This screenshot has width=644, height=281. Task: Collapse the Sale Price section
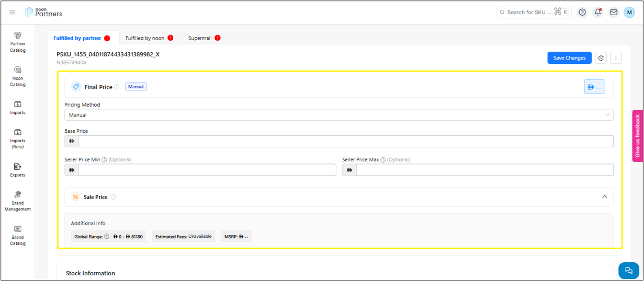(604, 197)
